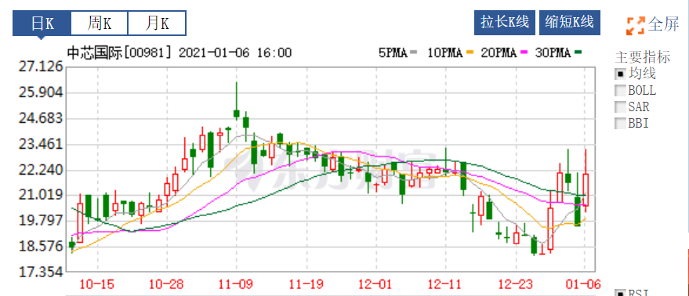
Task: Click the 20PMA magenta legend swatch
Action: click(524, 53)
